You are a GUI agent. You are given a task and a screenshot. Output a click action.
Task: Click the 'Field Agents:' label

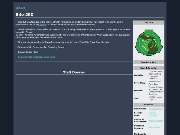pyautogui.click(x=140, y=134)
